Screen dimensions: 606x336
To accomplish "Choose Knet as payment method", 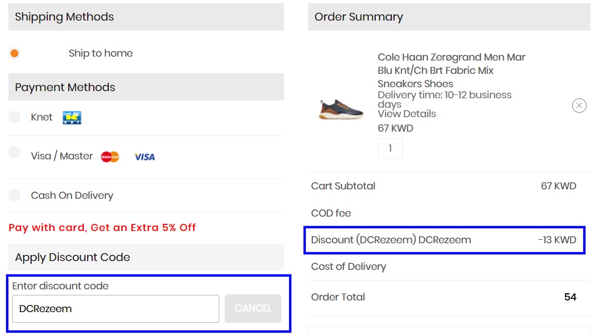I will pos(14,117).
